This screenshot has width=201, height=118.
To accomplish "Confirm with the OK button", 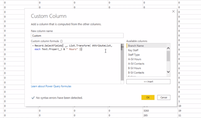I will pos(148,97).
